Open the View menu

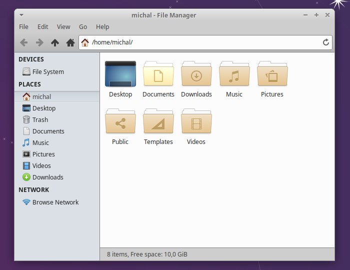click(63, 27)
